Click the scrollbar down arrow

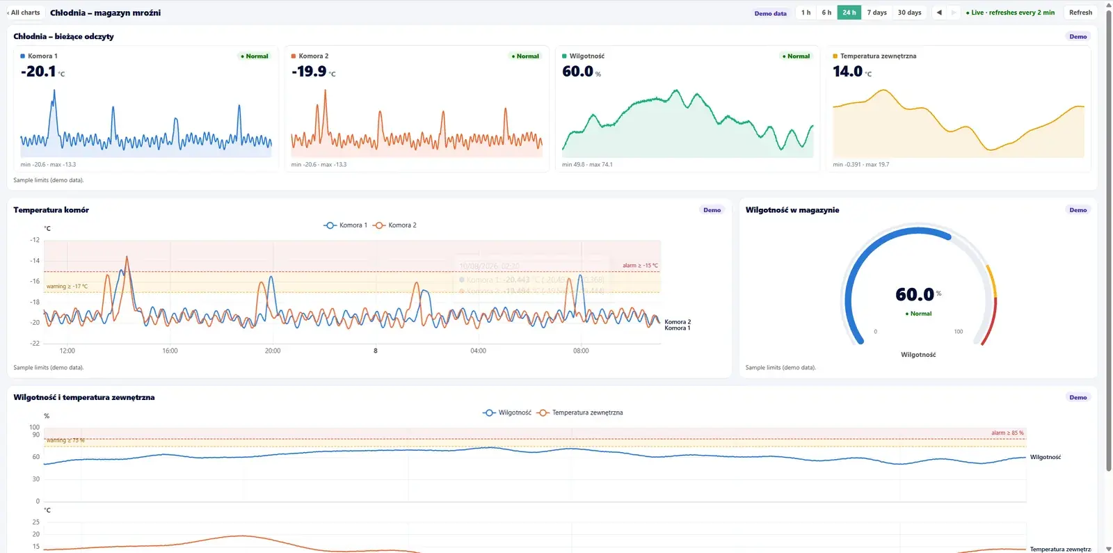pyautogui.click(x=1109, y=549)
